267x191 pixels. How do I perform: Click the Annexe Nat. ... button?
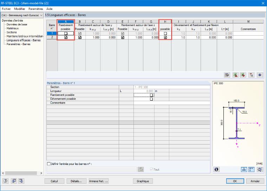click(x=99, y=181)
